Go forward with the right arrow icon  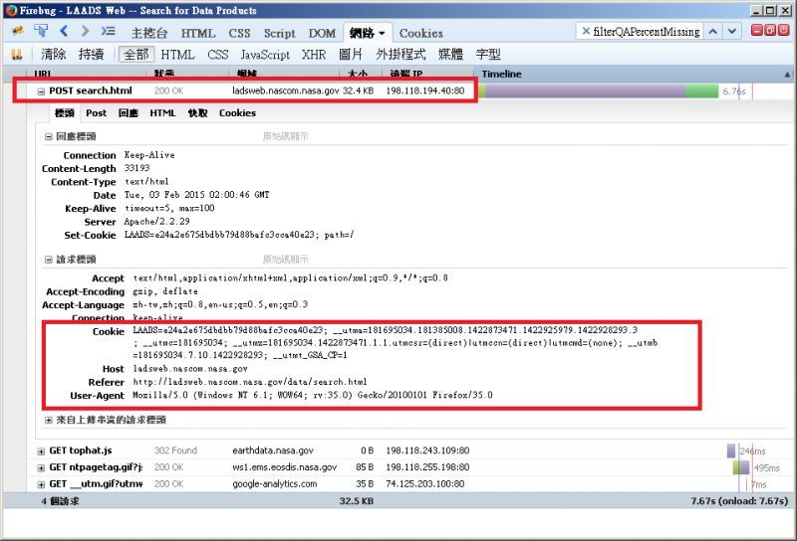click(84, 32)
